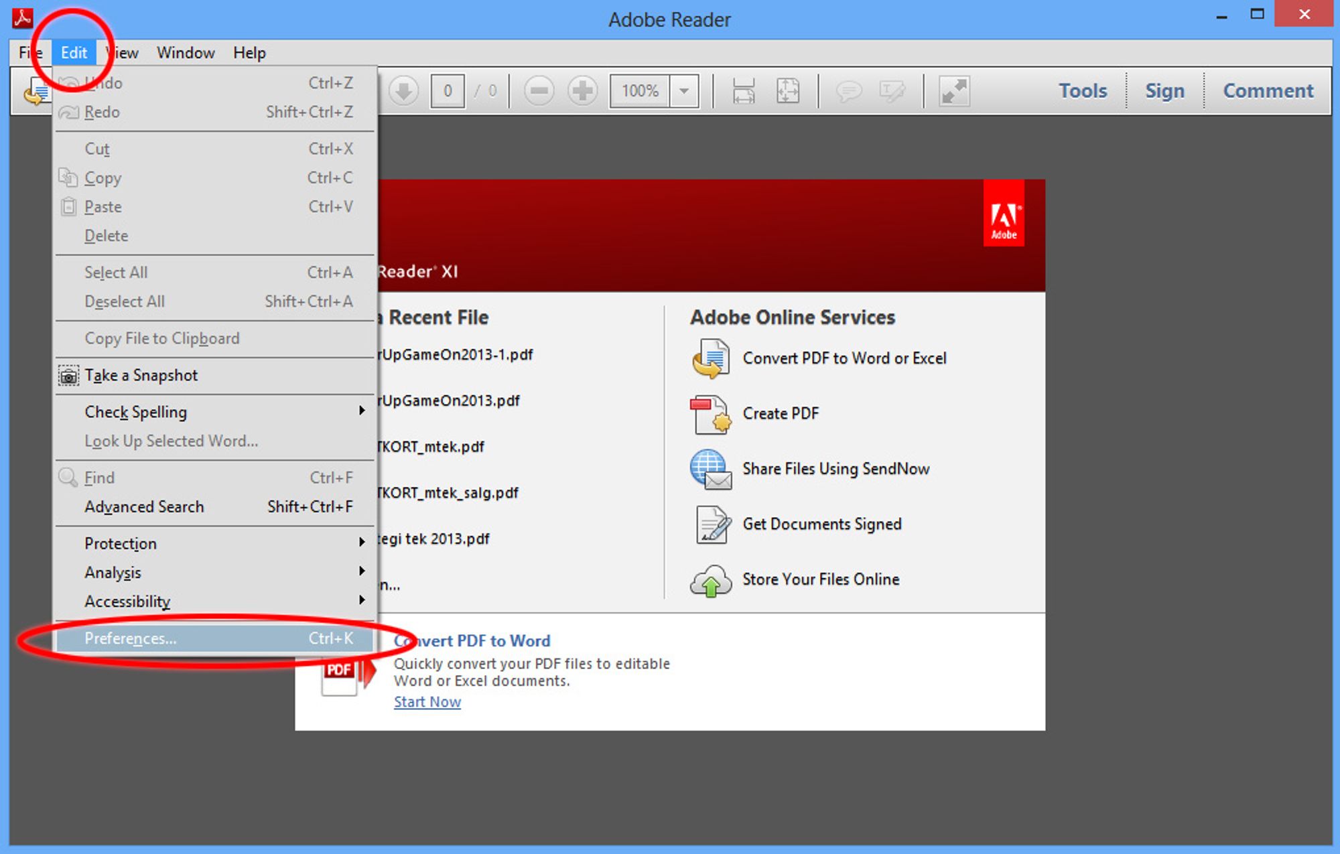The image size is (1340, 854).
Task: Click the Convert PDF to Word heading
Action: (472, 641)
